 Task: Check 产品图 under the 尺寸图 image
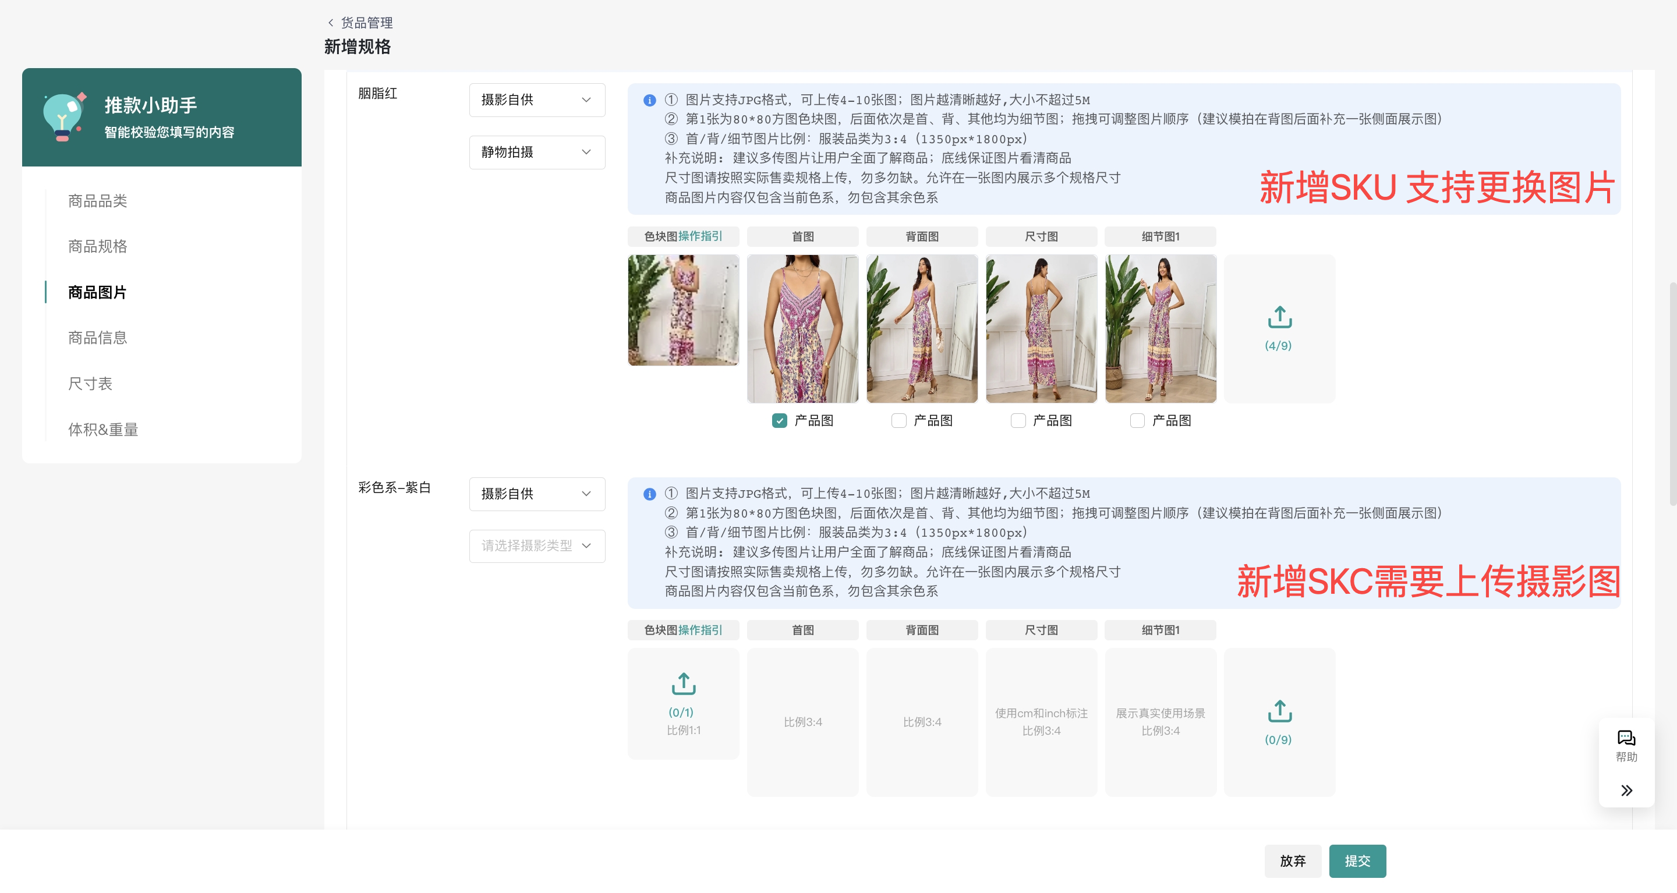tap(1017, 420)
